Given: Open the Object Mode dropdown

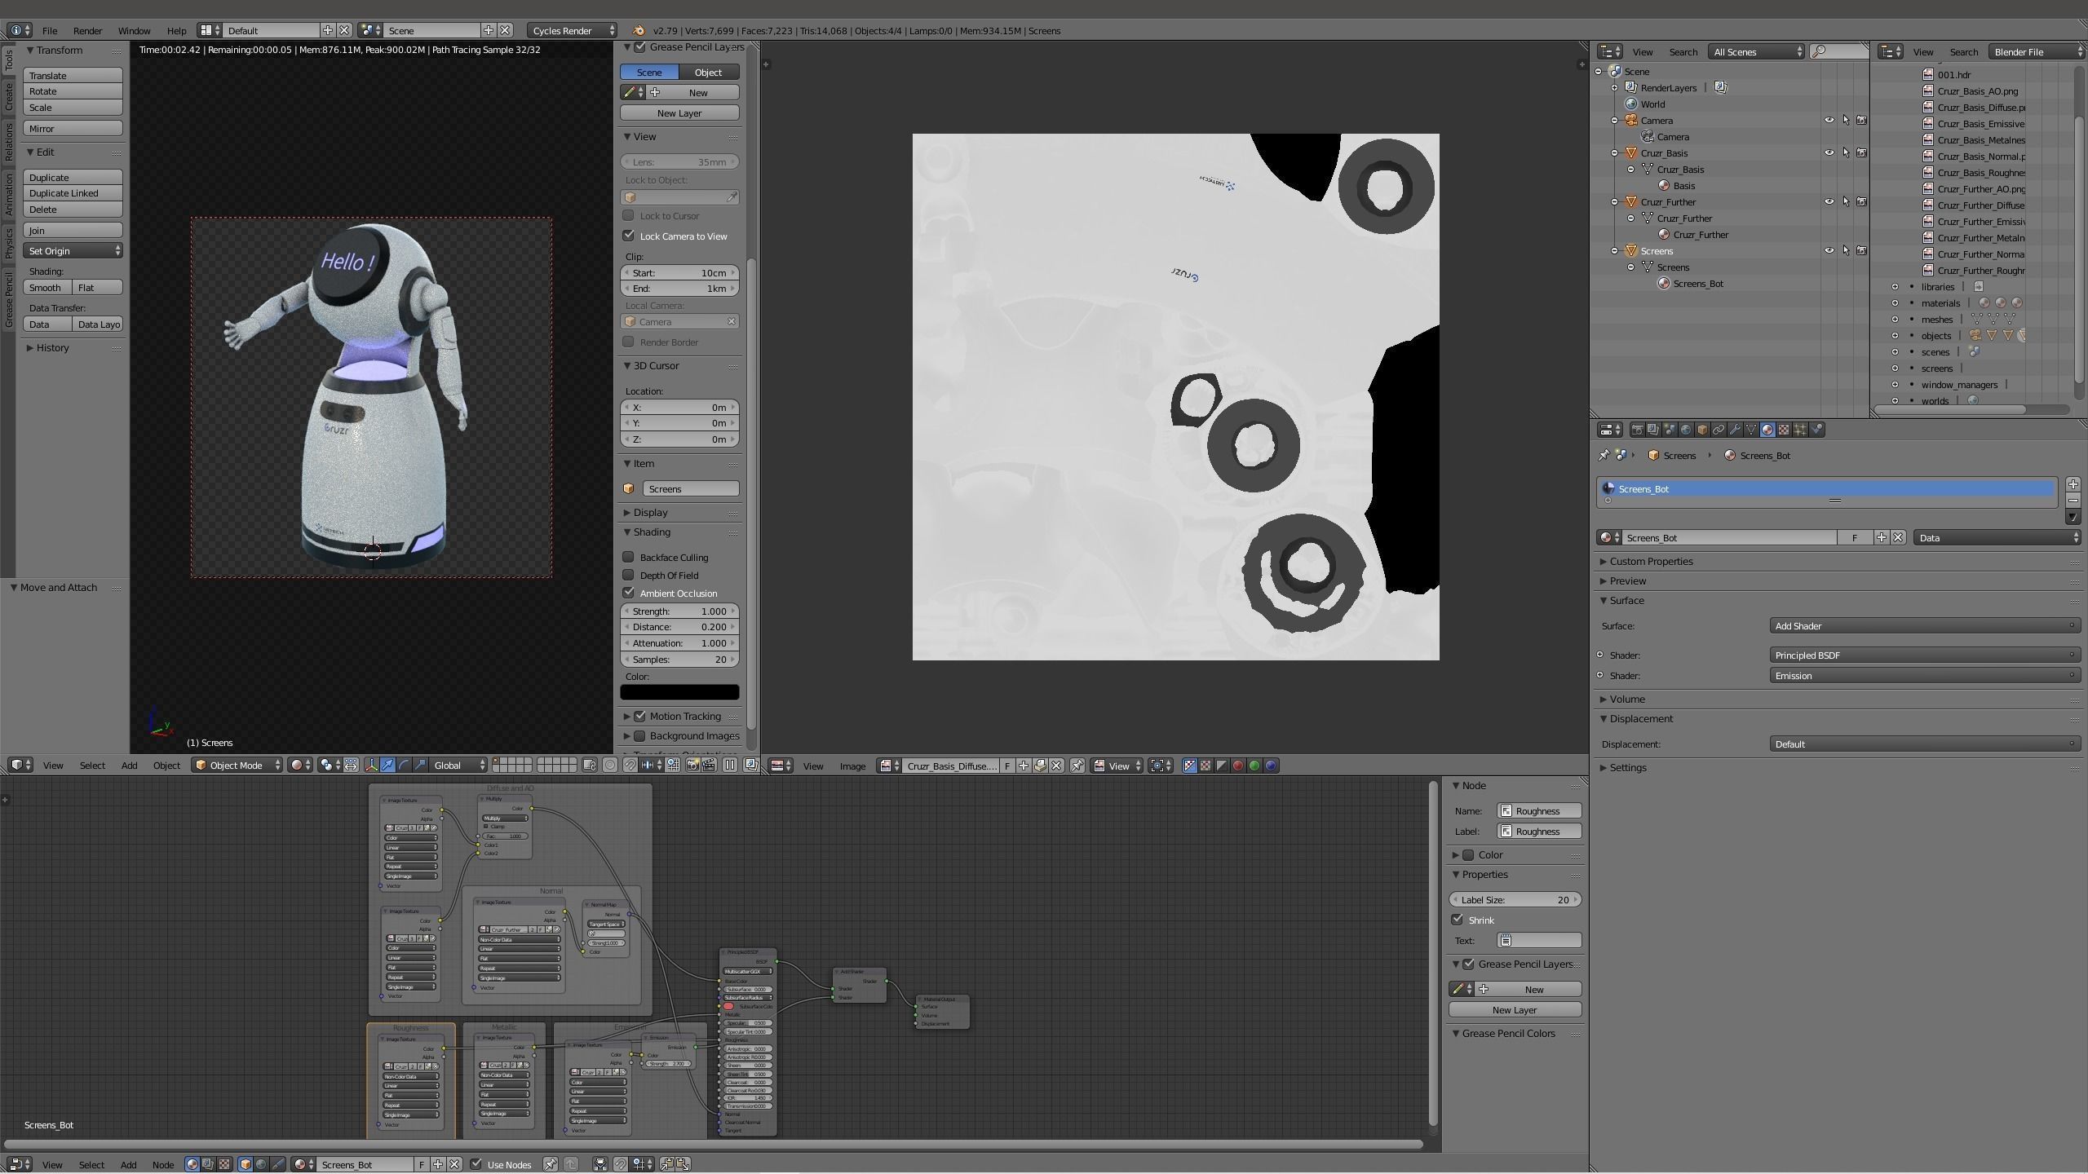Looking at the screenshot, I should 237,765.
